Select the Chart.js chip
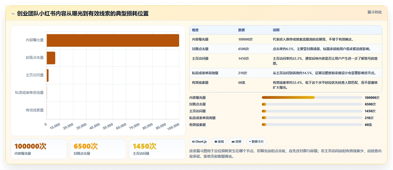 coord(199,142)
